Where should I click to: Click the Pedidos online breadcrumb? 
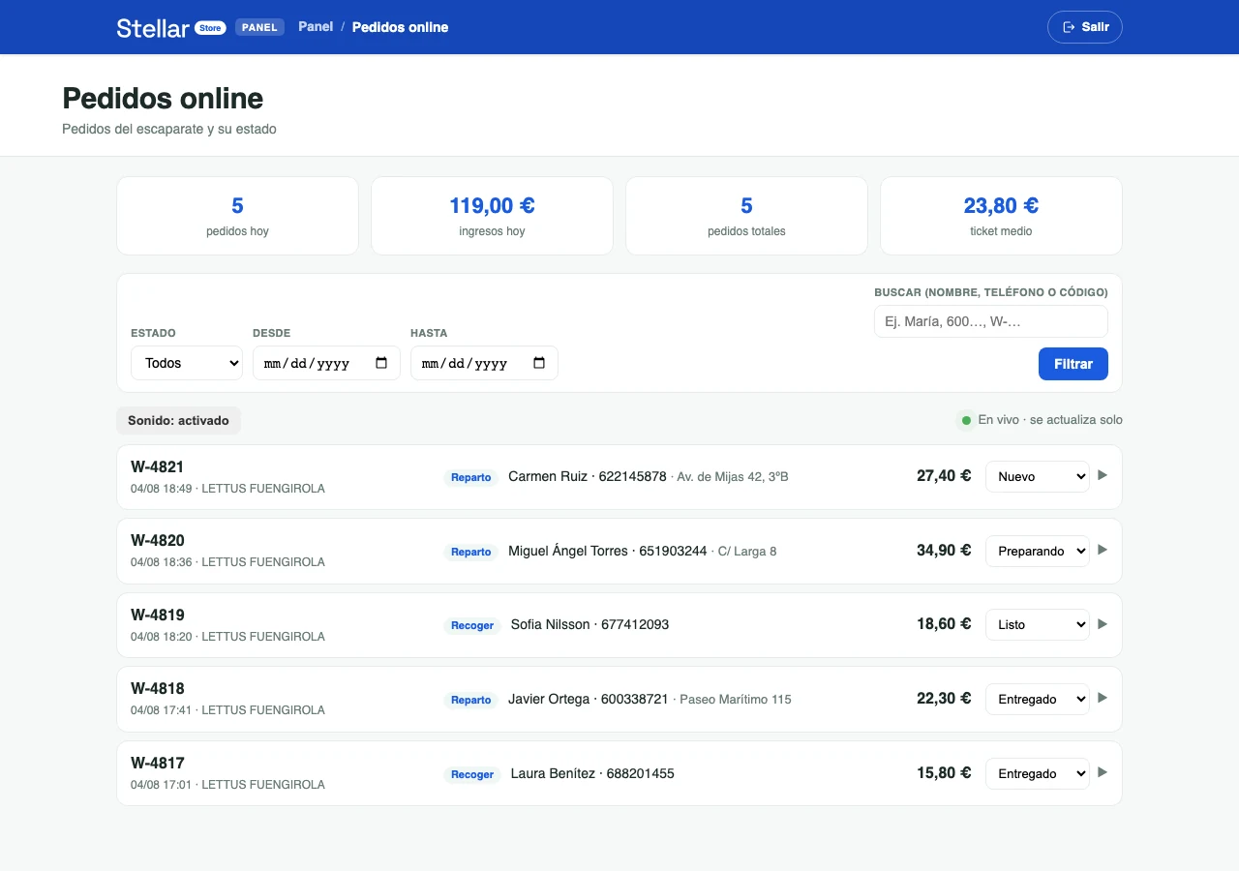tap(400, 27)
